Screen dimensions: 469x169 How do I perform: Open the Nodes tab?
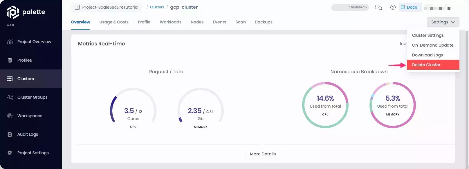coord(197,22)
